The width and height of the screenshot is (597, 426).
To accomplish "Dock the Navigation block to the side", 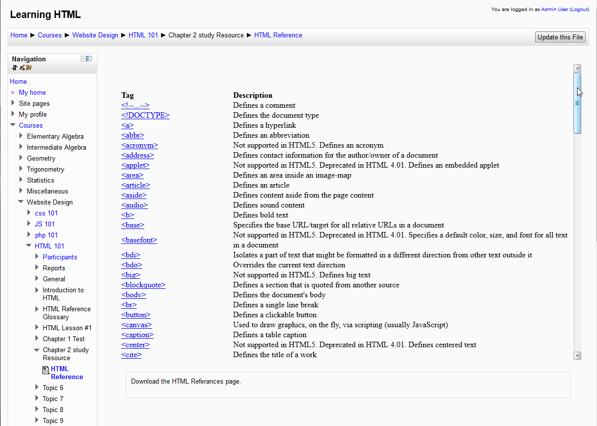I will 89,59.
